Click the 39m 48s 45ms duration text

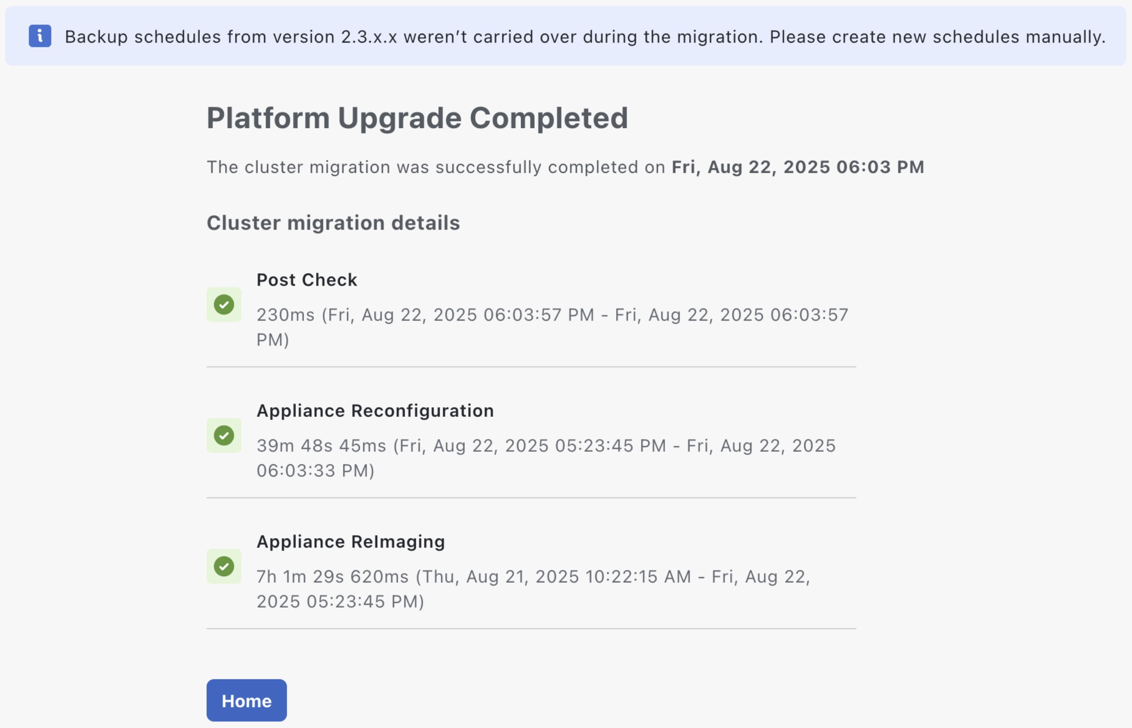[x=322, y=446]
